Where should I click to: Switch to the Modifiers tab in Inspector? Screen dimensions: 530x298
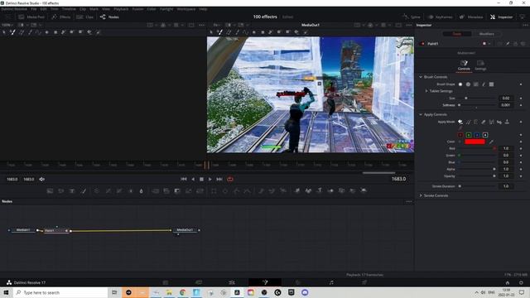(x=487, y=34)
